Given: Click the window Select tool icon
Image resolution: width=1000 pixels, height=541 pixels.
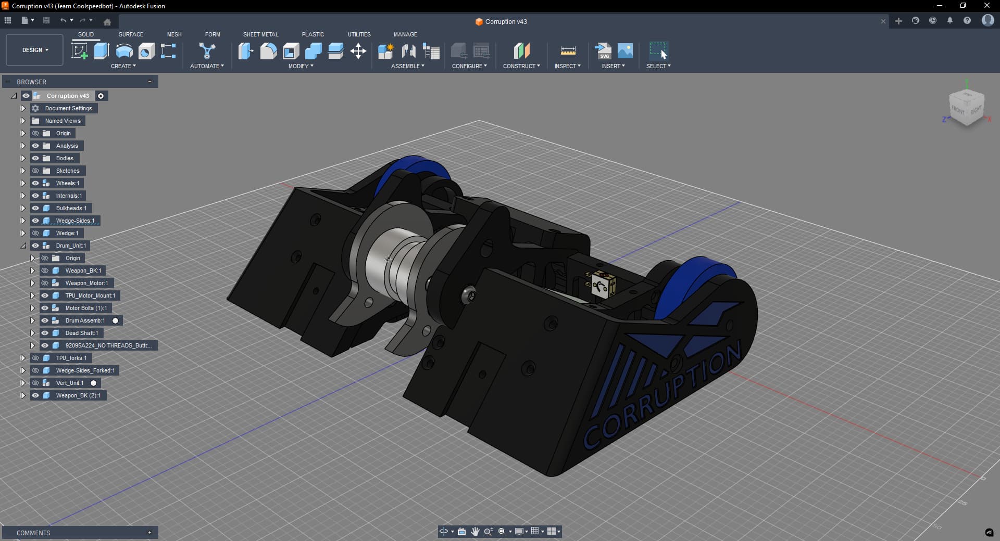Looking at the screenshot, I should (658, 51).
